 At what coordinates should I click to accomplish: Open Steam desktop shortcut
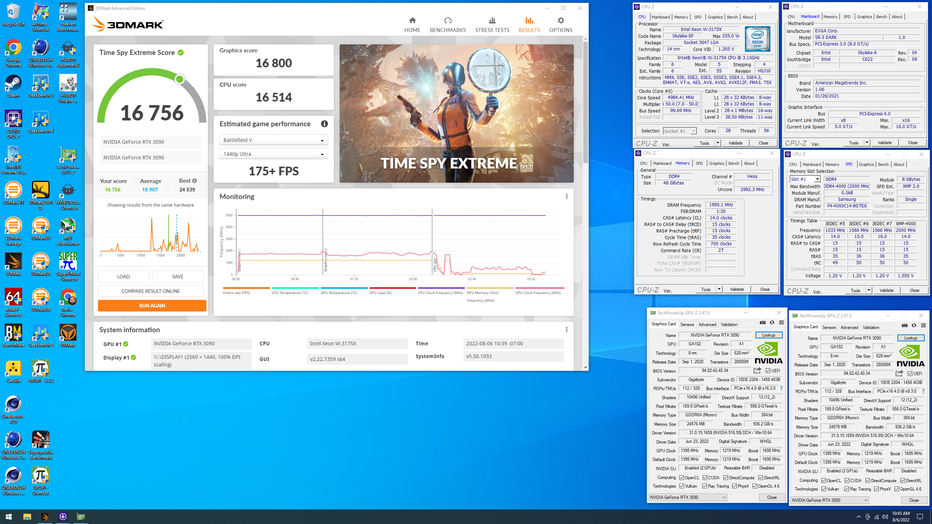coord(13,87)
